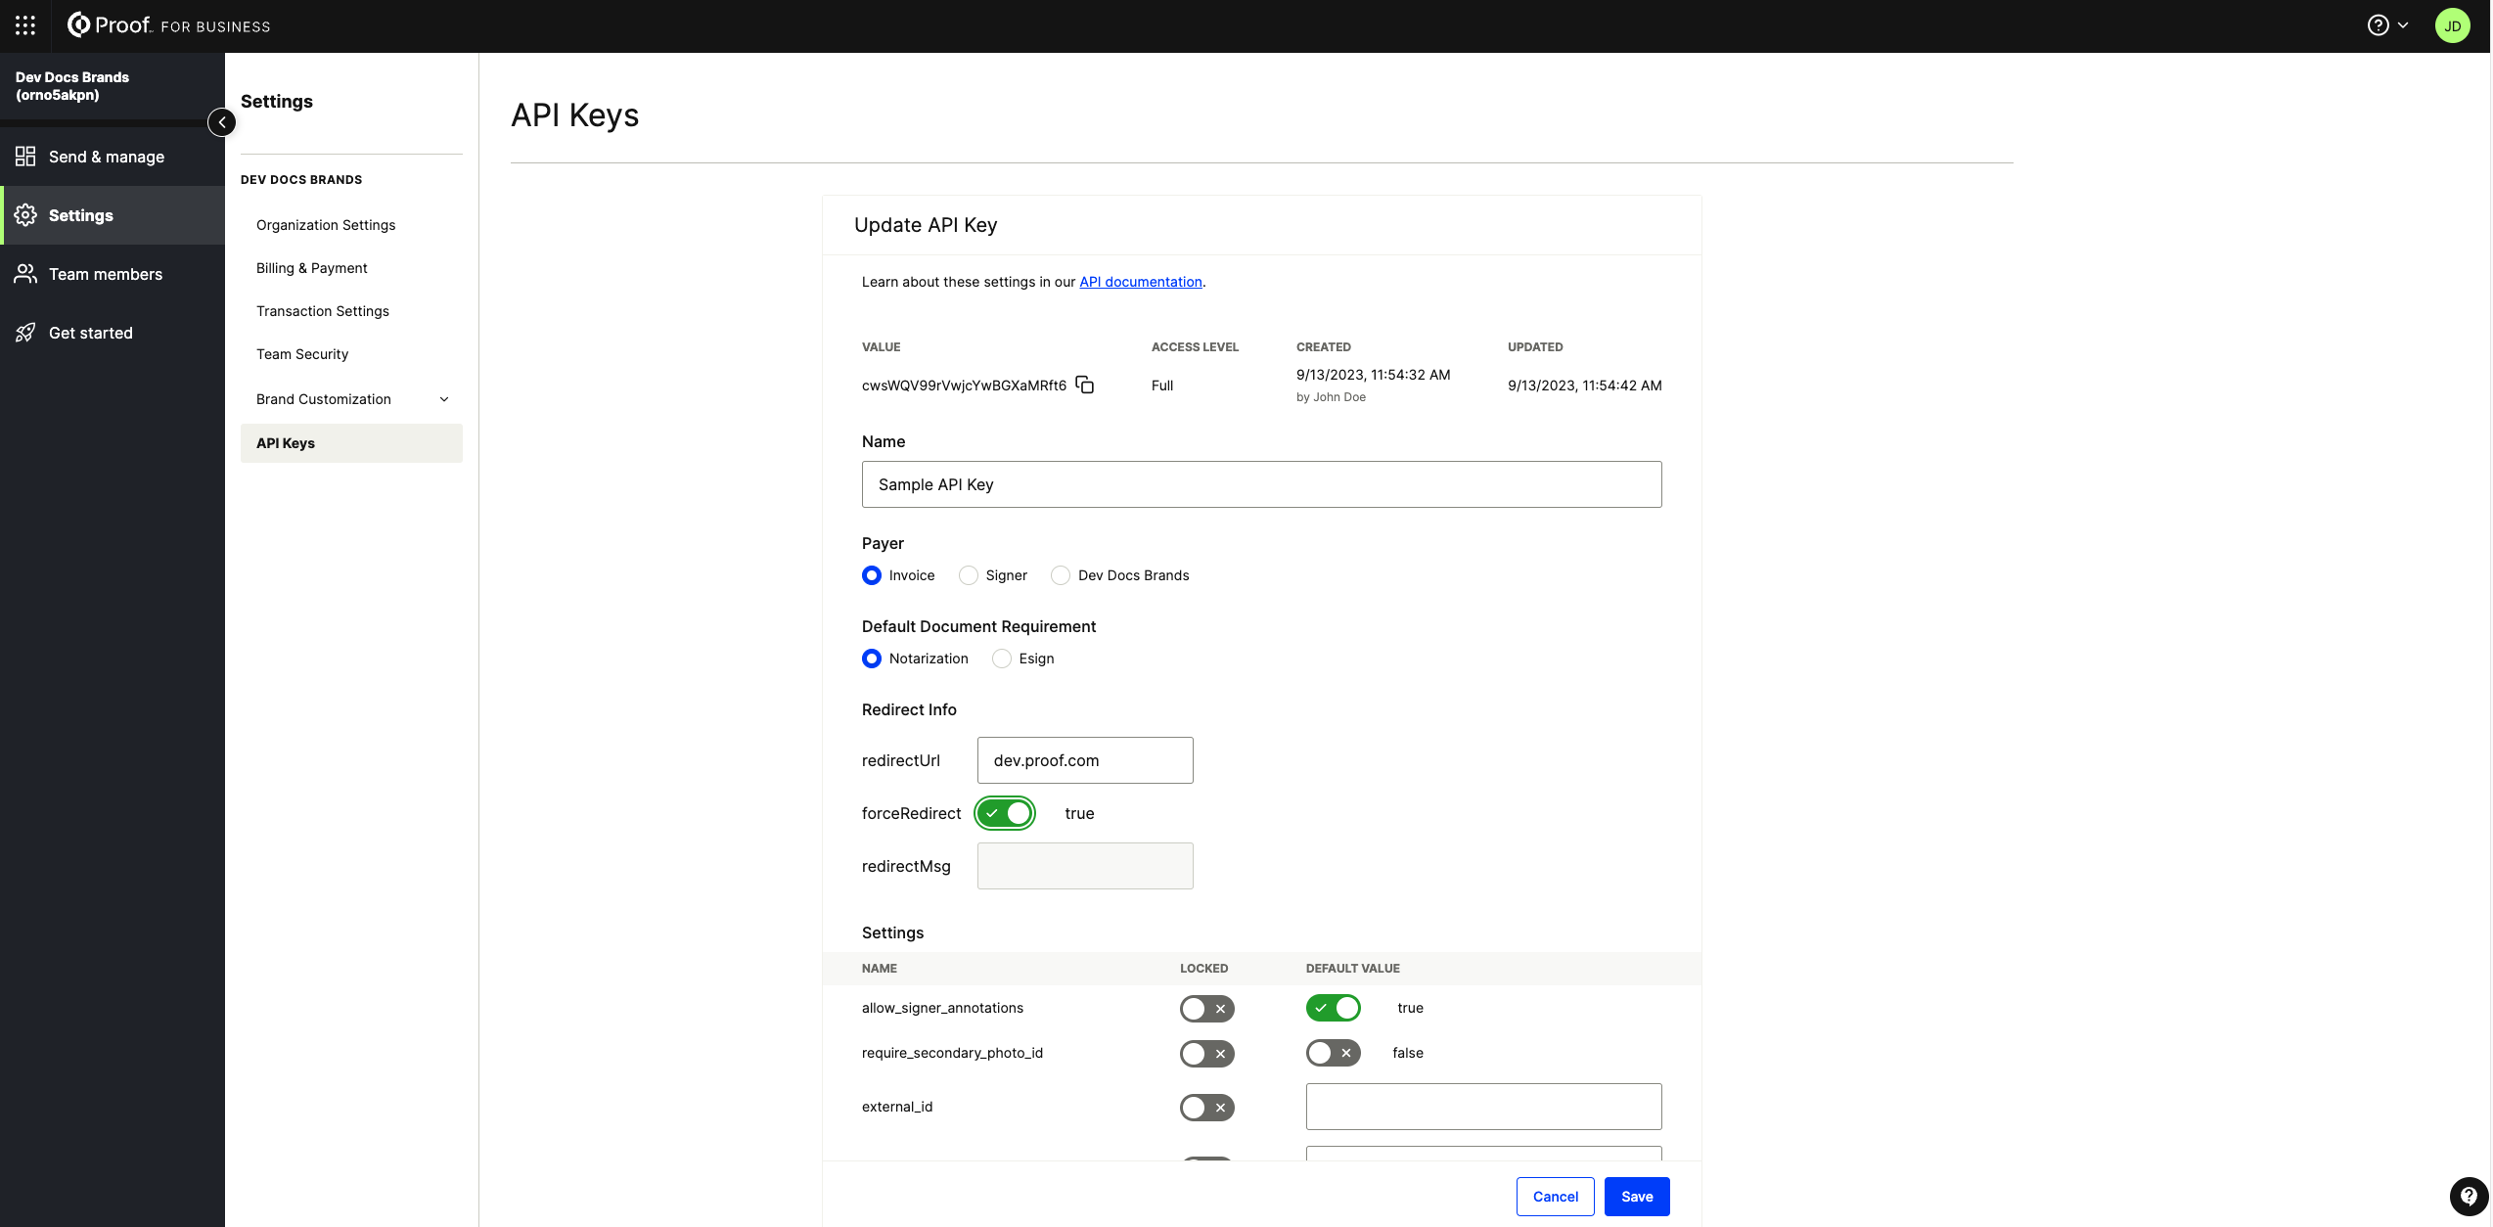Open the floating help chat bubble
The height and width of the screenshot is (1227, 2493).
tap(2468, 1196)
